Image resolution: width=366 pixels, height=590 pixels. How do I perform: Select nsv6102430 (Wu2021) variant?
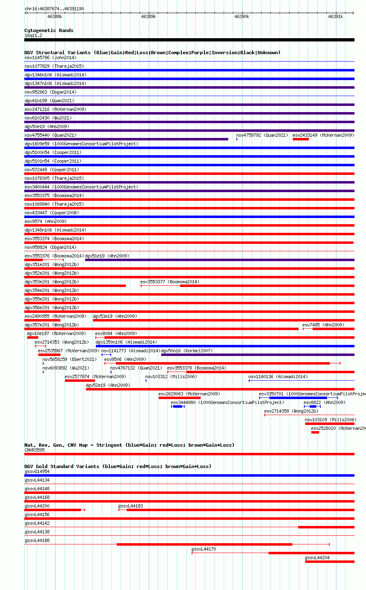point(189,122)
